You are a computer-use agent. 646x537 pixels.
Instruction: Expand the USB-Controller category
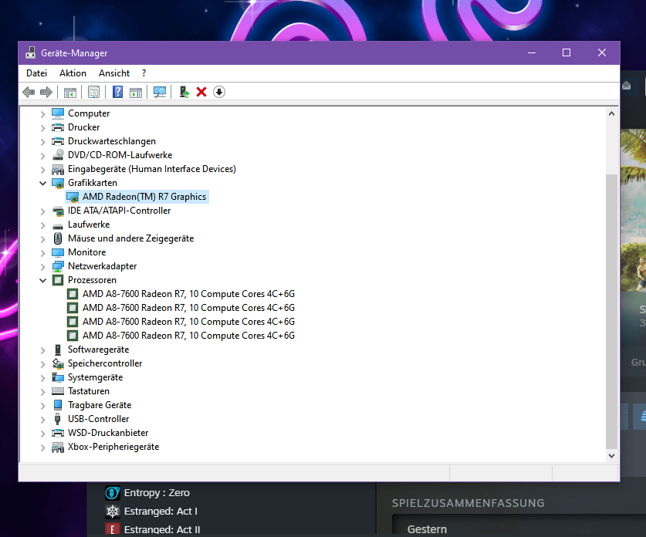click(43, 419)
